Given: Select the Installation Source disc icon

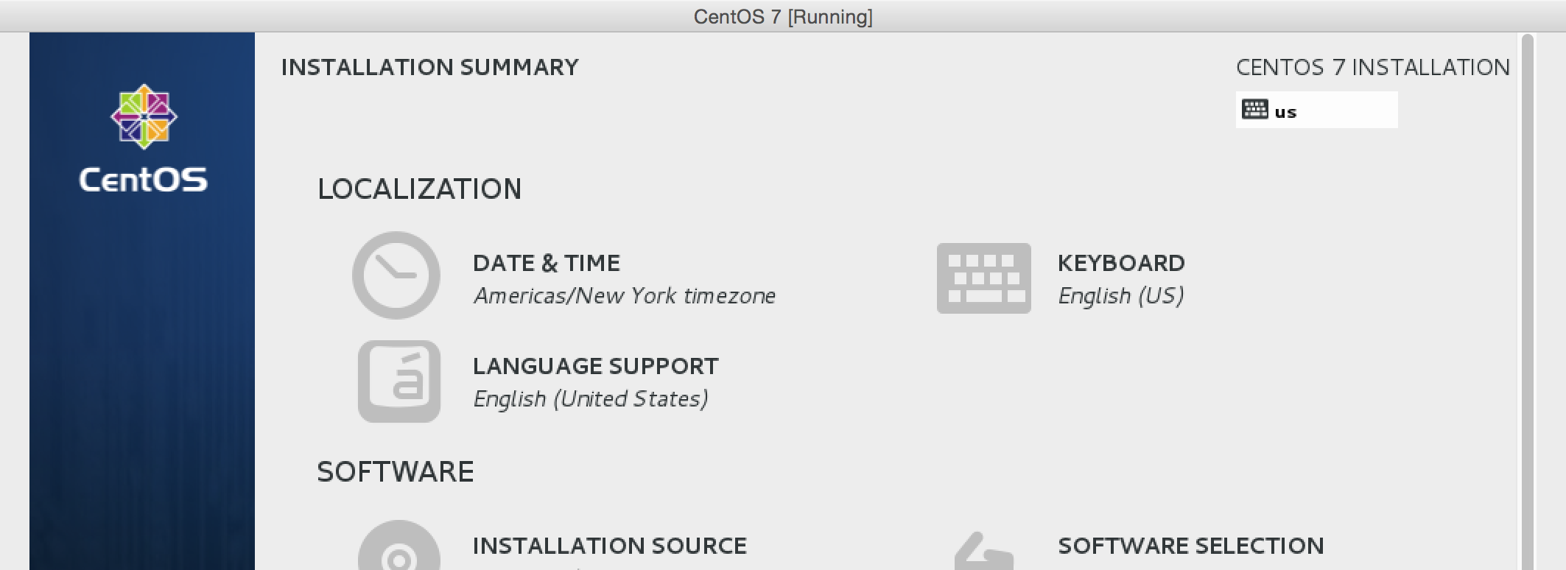Looking at the screenshot, I should click(x=399, y=546).
